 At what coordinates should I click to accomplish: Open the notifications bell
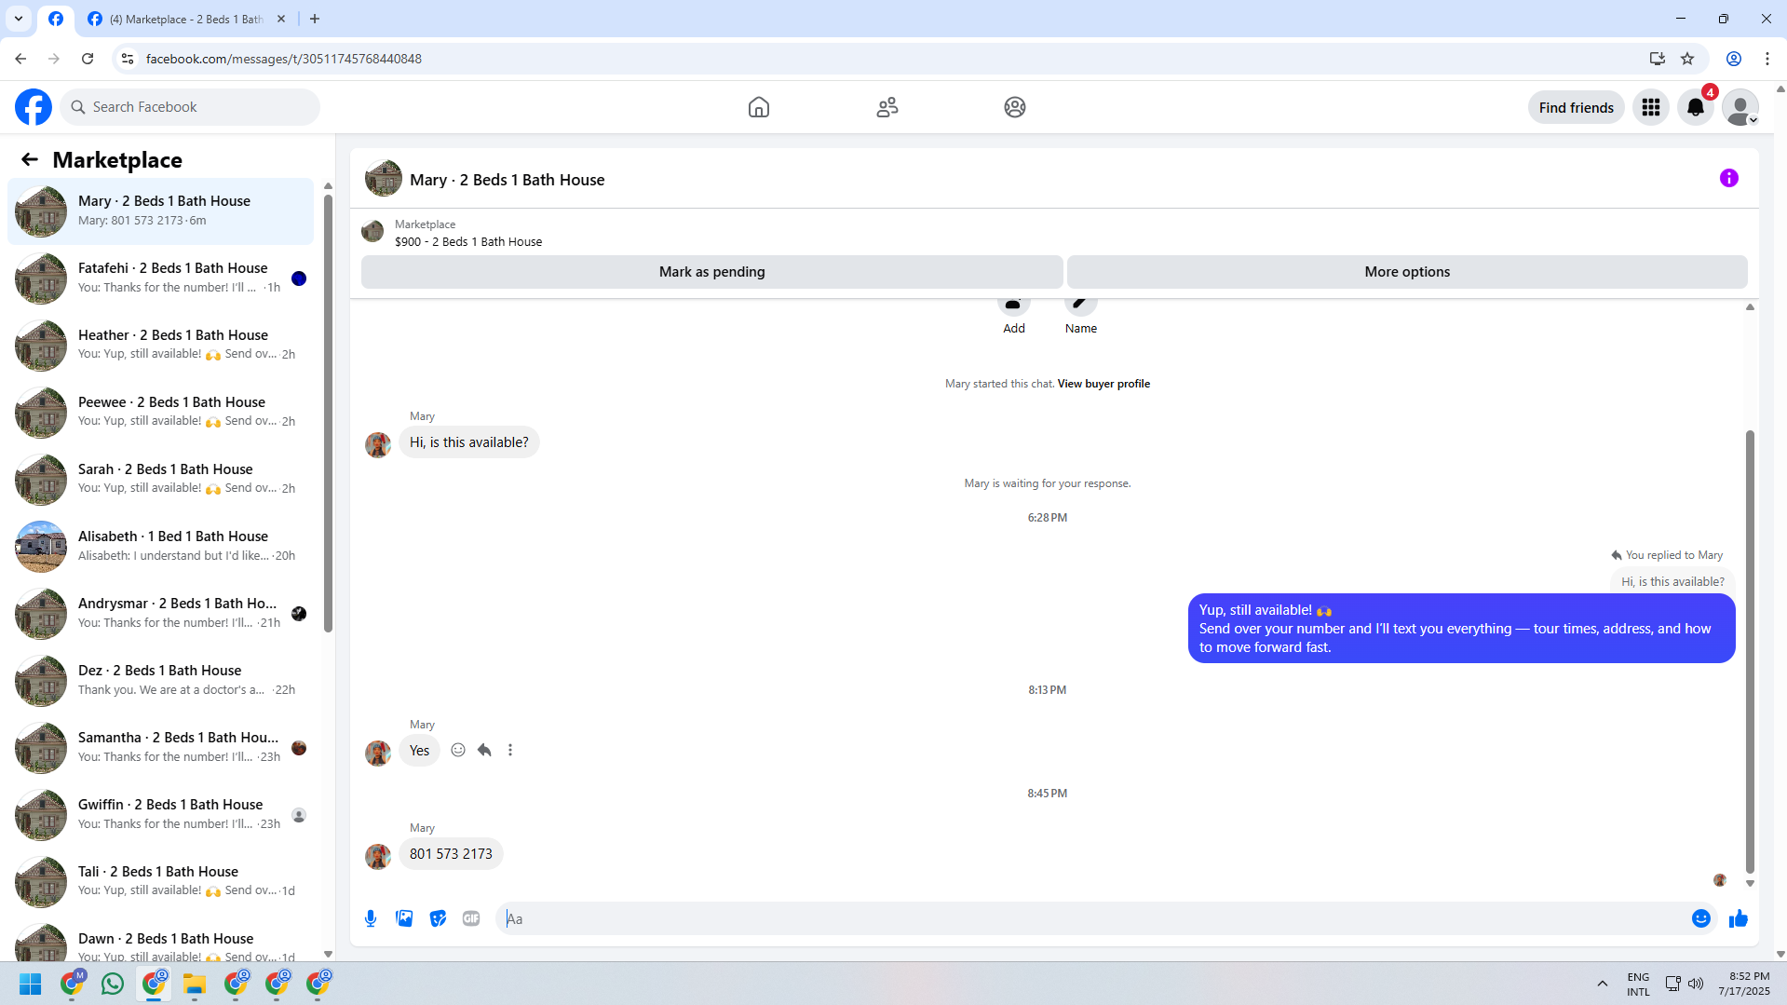pyautogui.click(x=1696, y=107)
